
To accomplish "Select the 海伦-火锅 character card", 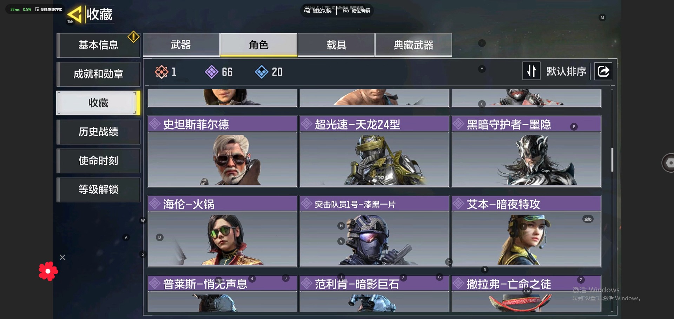I will click(x=223, y=231).
